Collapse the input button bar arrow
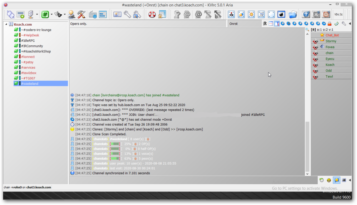The image size is (357, 205). pos(350,180)
